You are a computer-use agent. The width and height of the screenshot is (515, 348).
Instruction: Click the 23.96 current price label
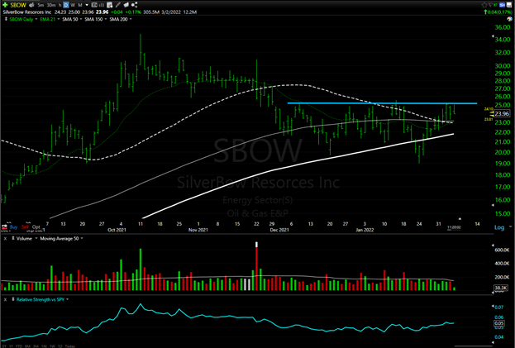(x=502, y=113)
